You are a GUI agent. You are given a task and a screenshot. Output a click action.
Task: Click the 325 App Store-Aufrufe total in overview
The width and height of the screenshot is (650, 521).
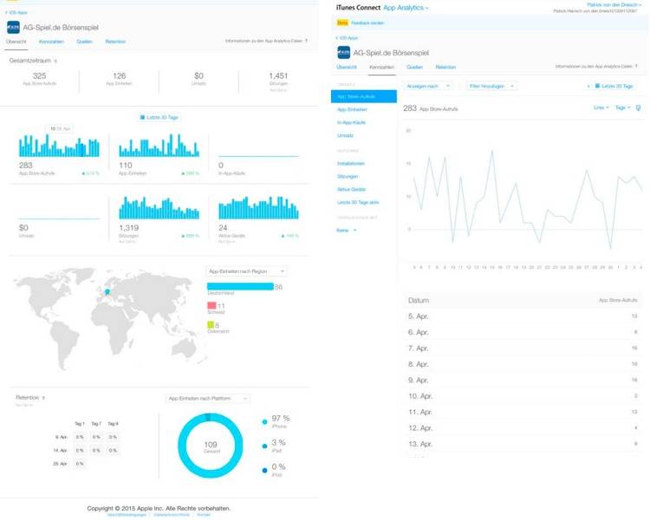(x=39, y=78)
